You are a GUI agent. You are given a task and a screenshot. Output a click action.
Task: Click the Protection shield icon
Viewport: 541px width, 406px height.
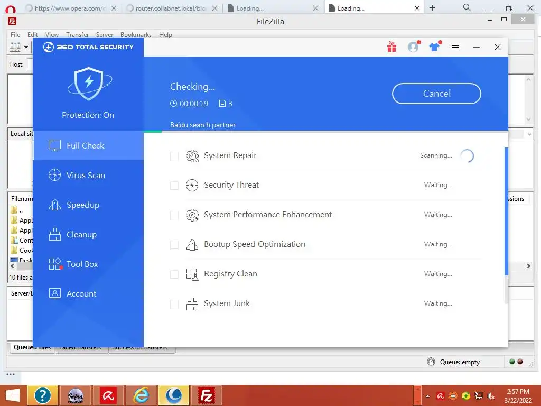pos(89,84)
